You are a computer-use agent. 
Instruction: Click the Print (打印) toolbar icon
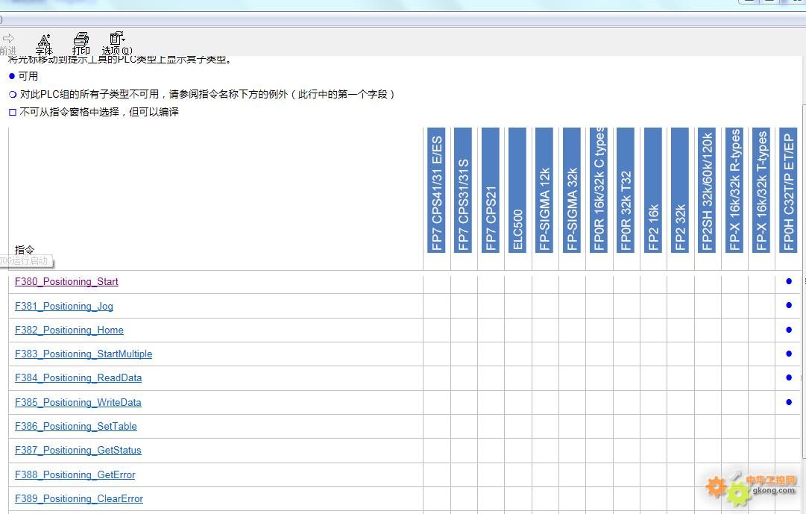81,44
